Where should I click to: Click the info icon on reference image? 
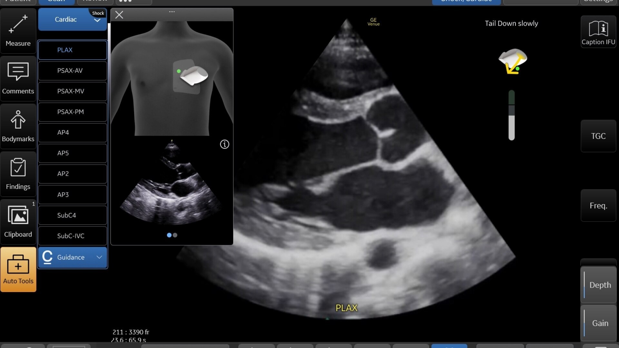224,144
